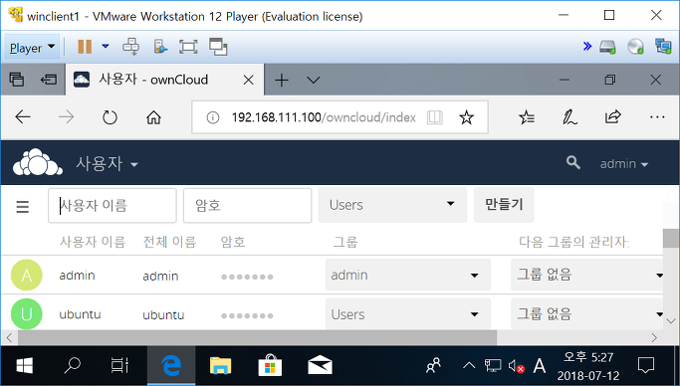Click the vertical scrollbar thumb
Screen dimensions: 680x386
click(x=671, y=239)
